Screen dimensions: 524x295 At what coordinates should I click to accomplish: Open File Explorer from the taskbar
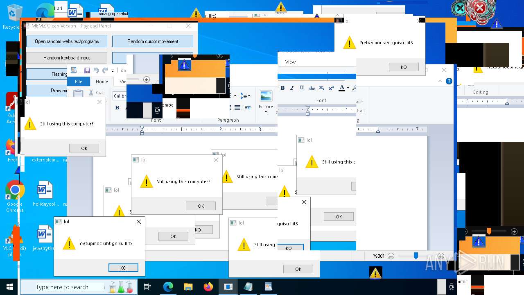click(x=188, y=287)
